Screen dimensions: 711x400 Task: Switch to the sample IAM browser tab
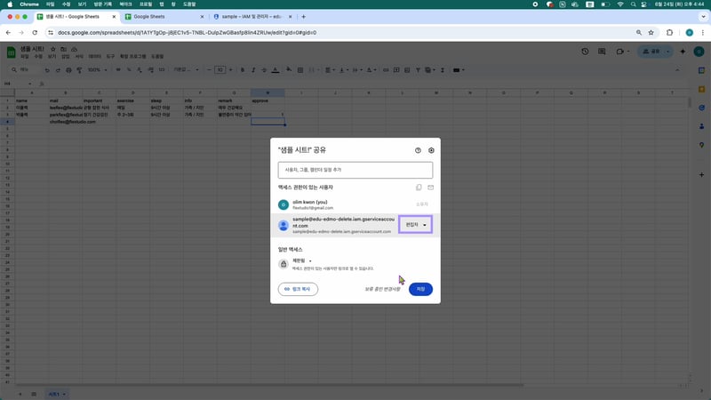(x=252, y=17)
